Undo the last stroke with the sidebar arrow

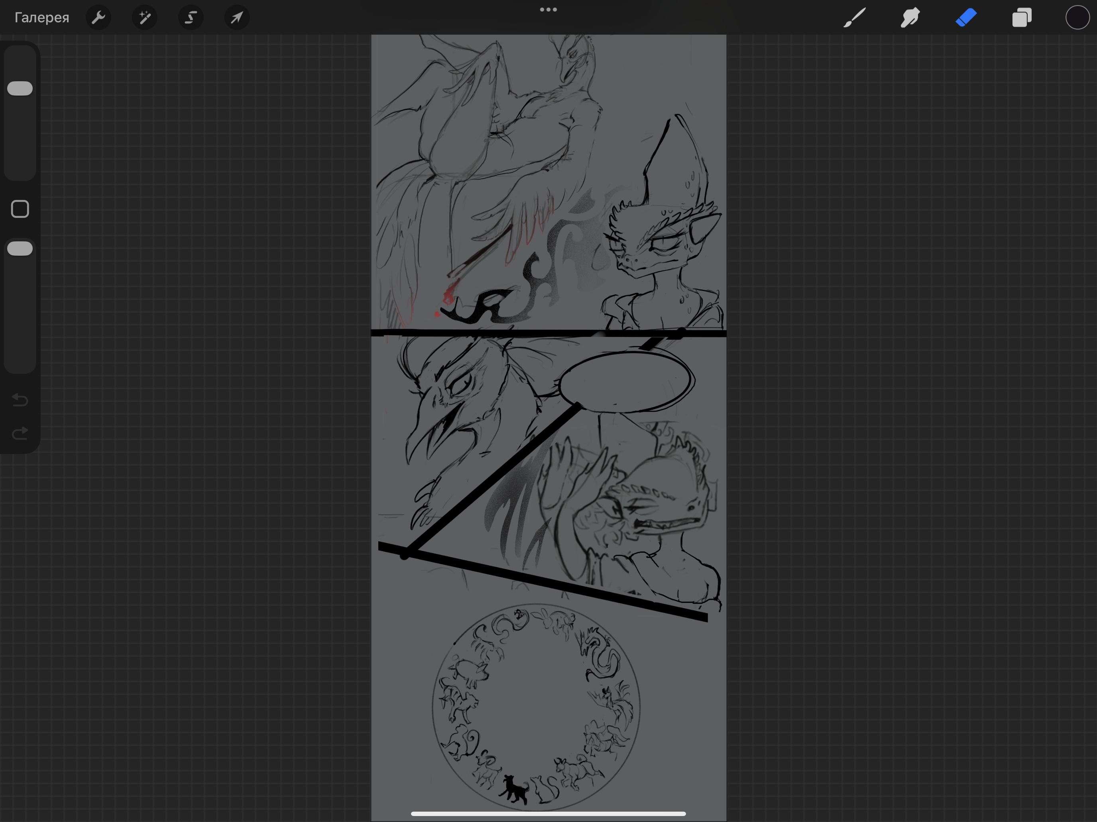coord(20,399)
